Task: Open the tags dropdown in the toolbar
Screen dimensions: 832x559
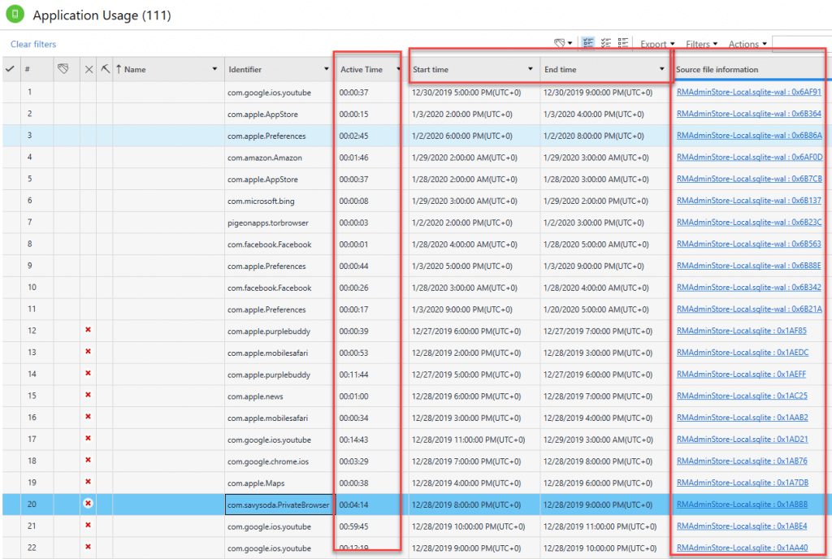Action: click(563, 44)
